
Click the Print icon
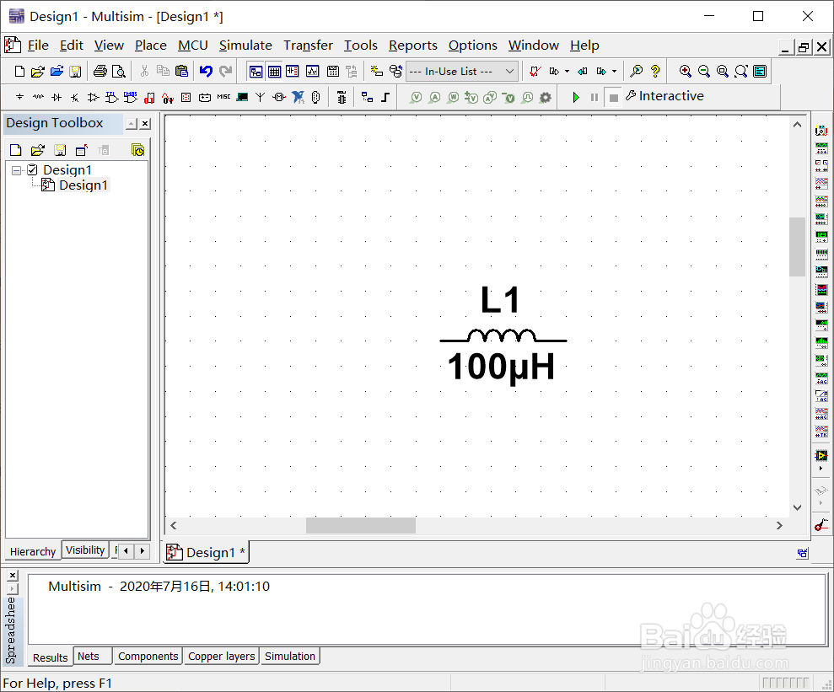[100, 71]
